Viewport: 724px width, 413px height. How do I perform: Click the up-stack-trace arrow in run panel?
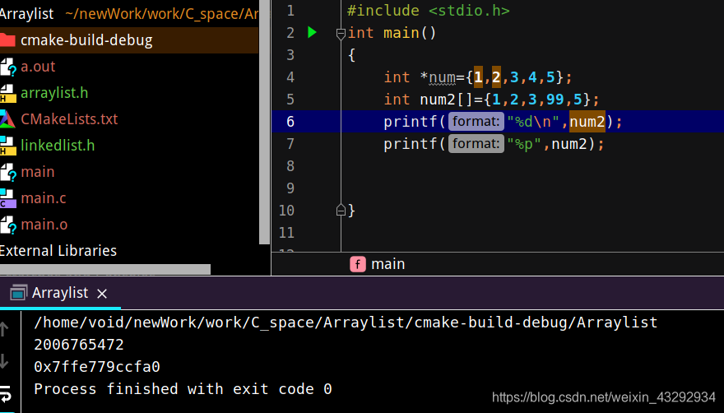(x=4, y=329)
